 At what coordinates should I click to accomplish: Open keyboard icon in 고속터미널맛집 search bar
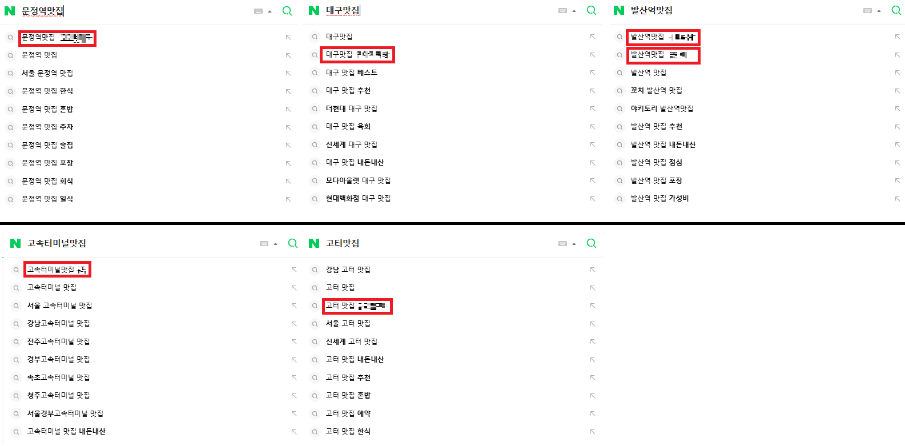click(x=264, y=244)
